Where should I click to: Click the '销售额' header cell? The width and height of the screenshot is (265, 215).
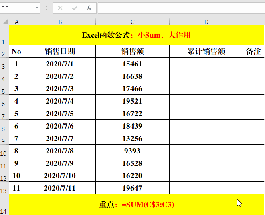point(132,51)
